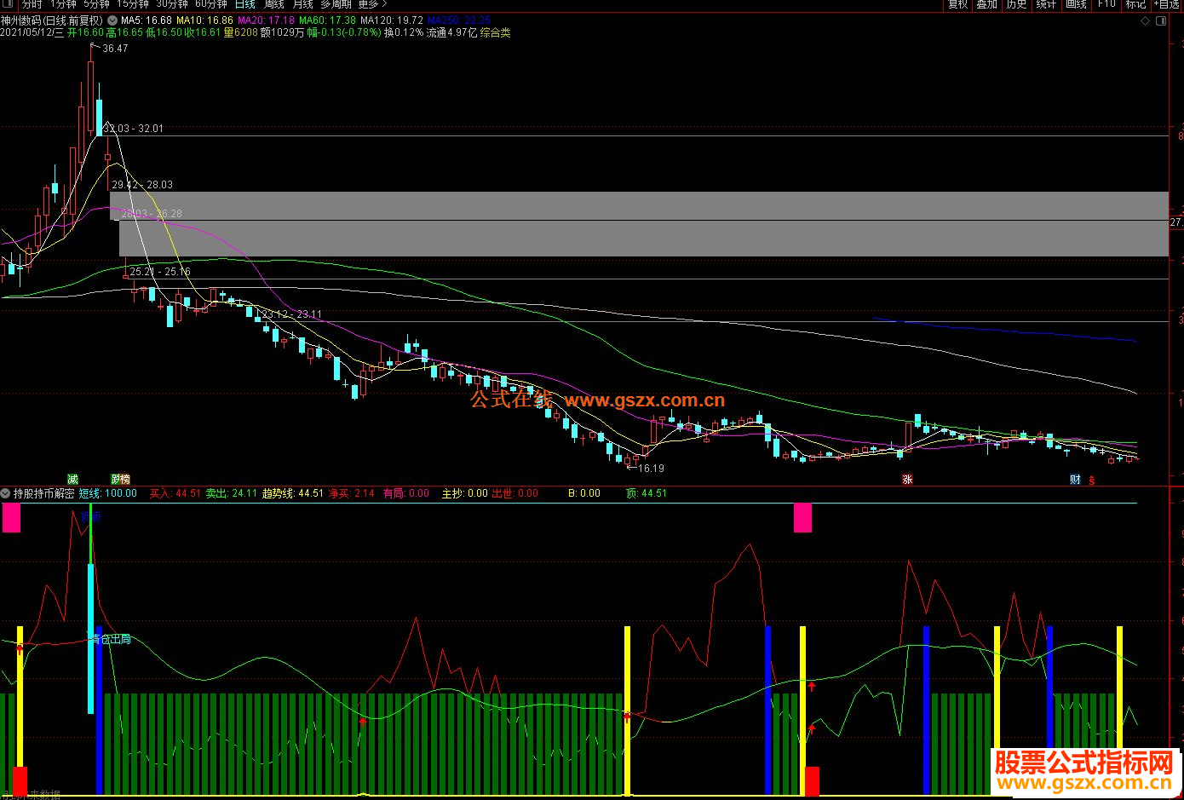Expand the 持股持币解密 indicator dropdown arrow
This screenshot has width=1184, height=800.
tap(6, 493)
